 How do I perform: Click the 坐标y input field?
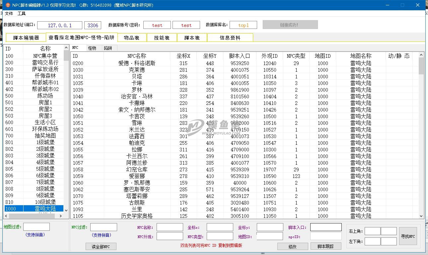[270, 227]
